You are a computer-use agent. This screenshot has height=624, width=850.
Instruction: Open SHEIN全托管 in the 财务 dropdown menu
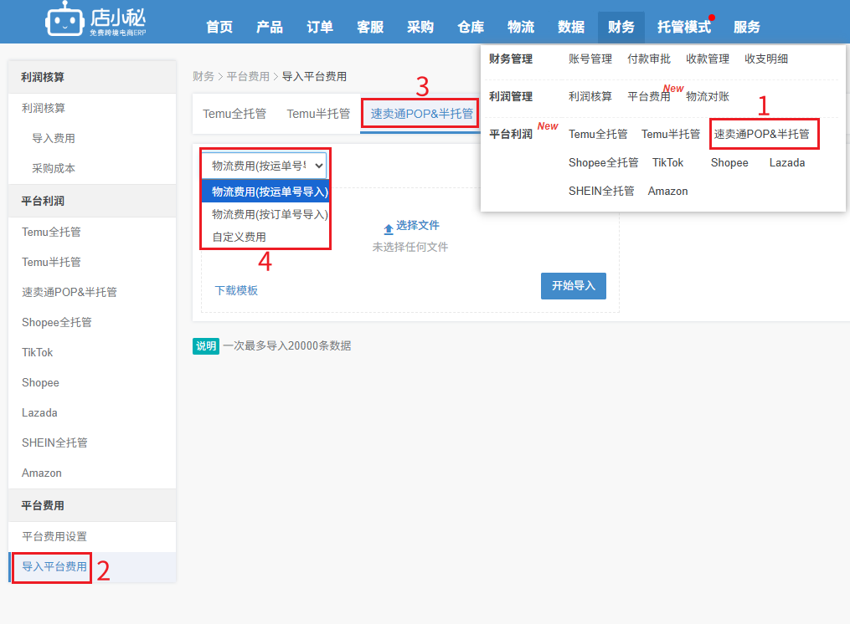601,192
